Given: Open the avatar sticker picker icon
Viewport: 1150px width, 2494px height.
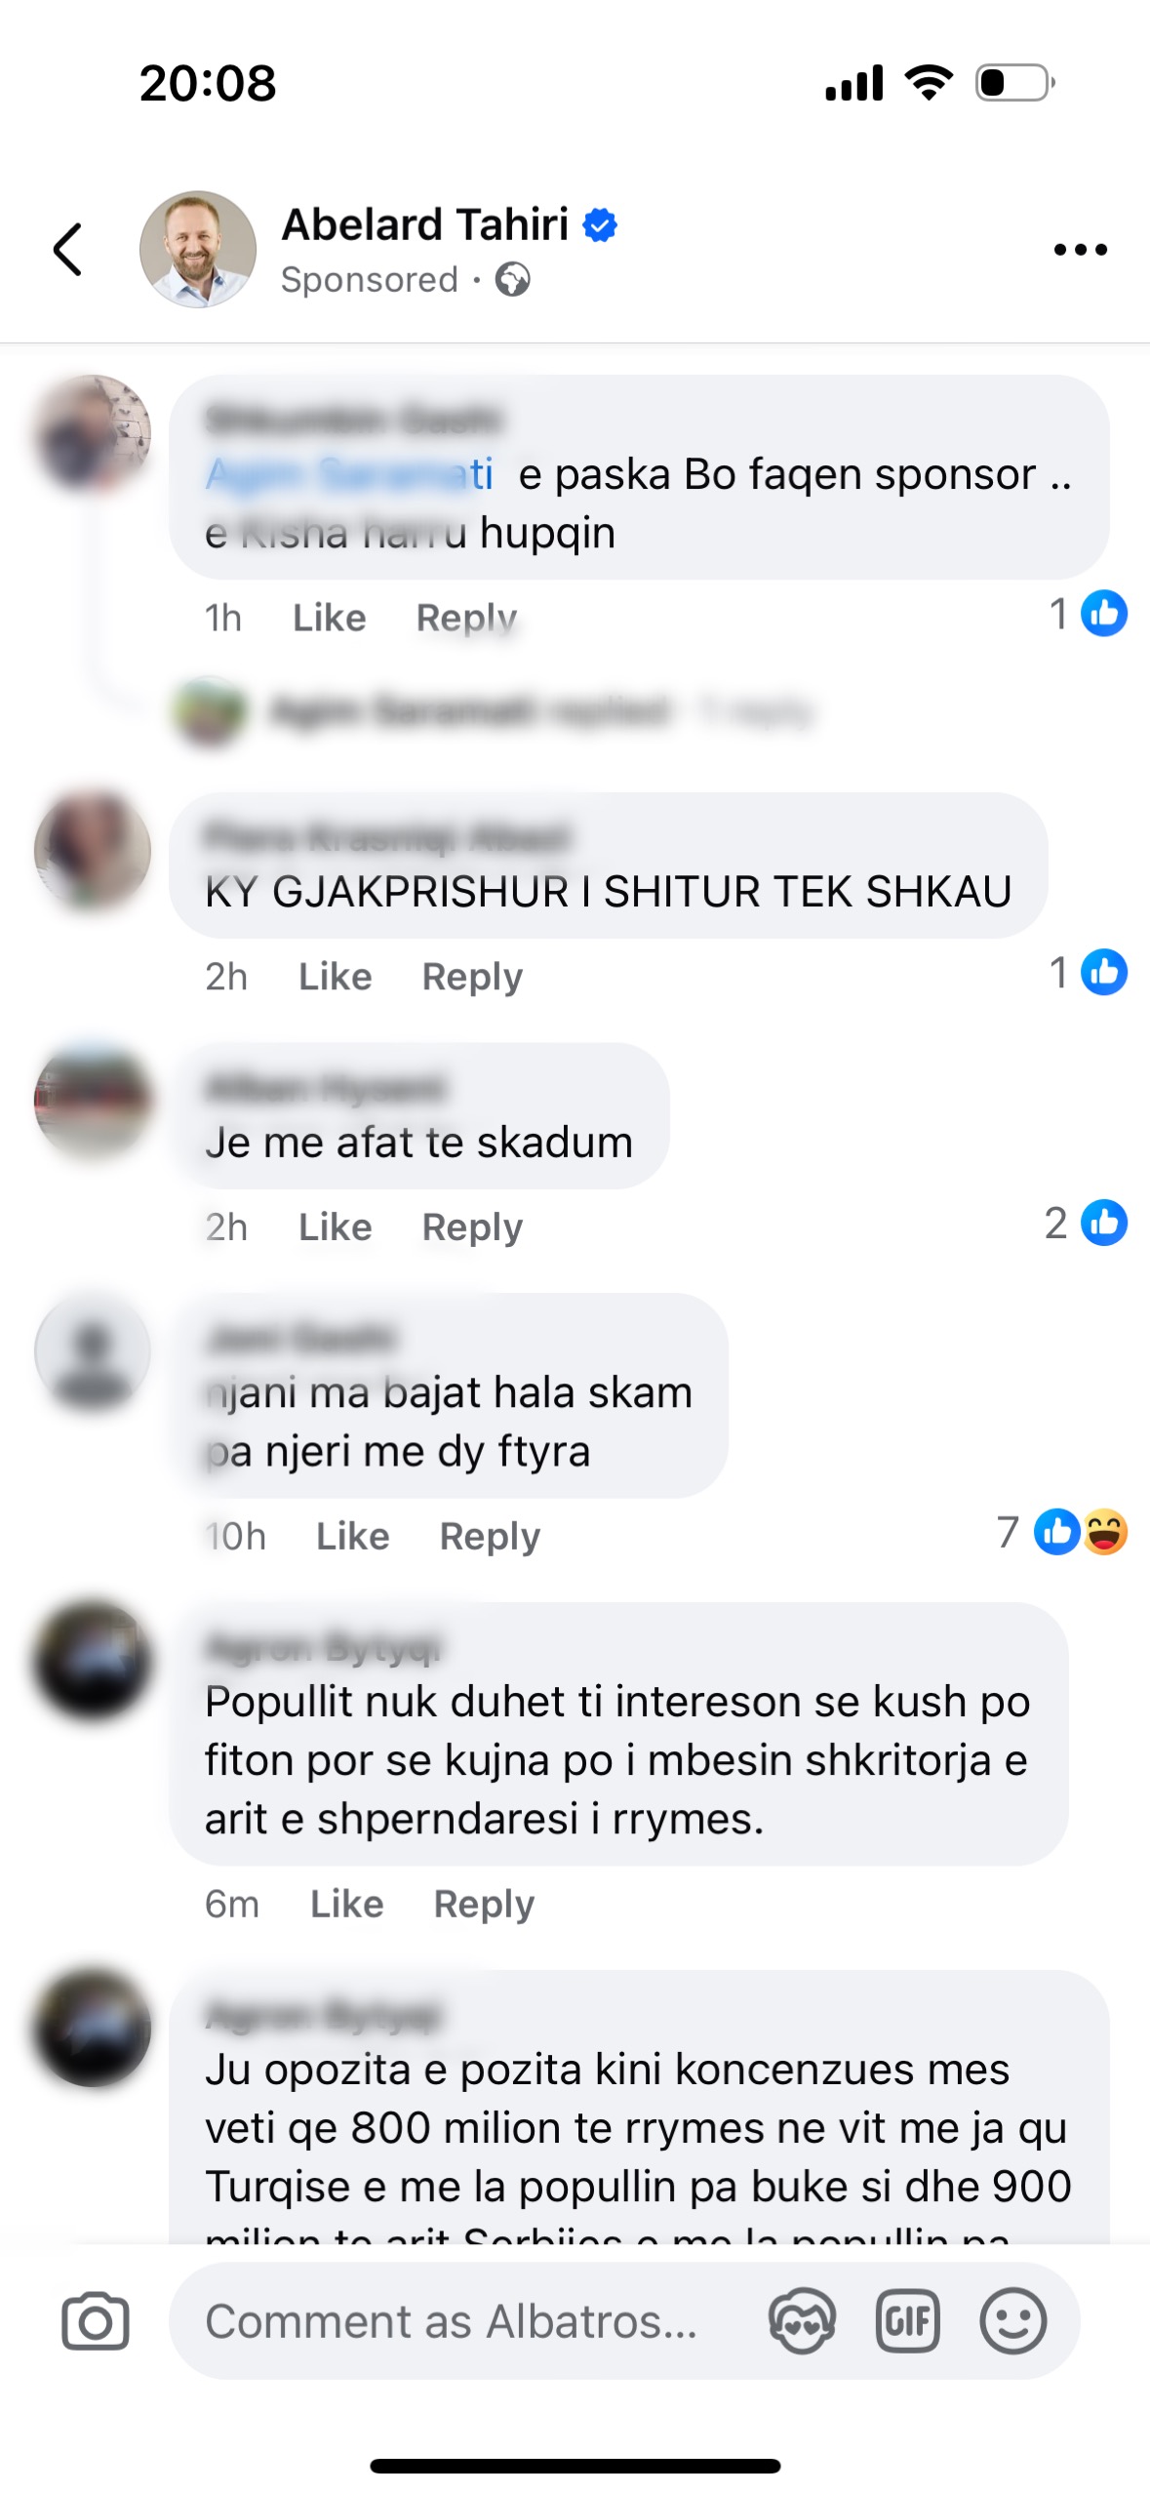Looking at the screenshot, I should [802, 2320].
